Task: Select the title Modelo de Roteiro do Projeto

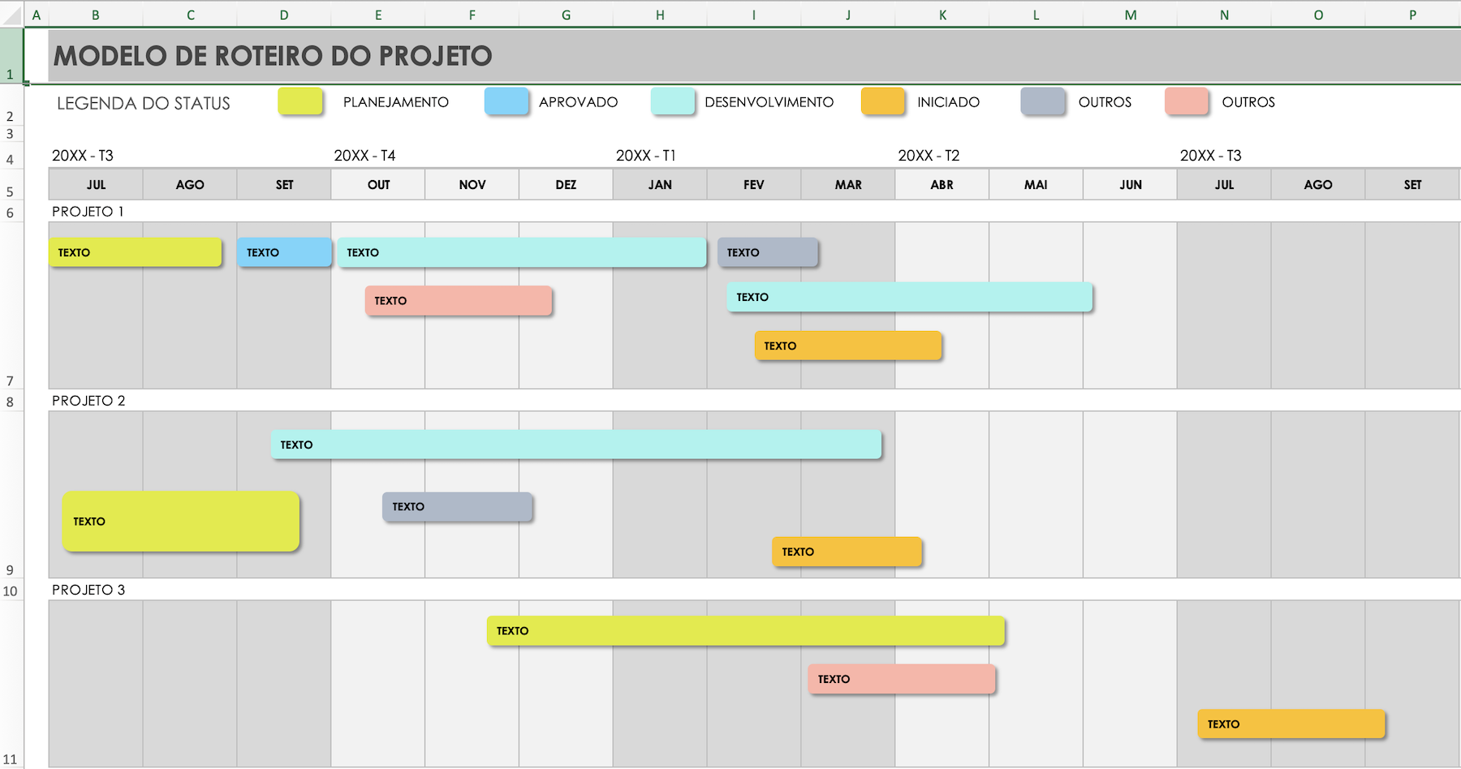Action: 273,55
